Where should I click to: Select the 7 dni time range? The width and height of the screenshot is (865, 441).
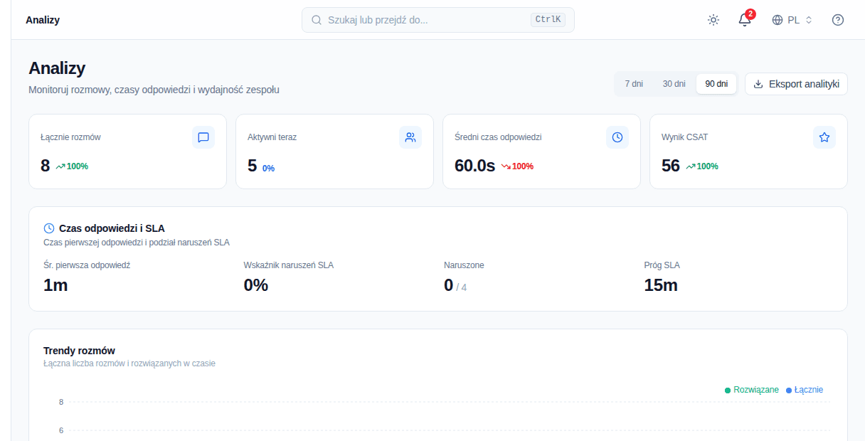(634, 84)
